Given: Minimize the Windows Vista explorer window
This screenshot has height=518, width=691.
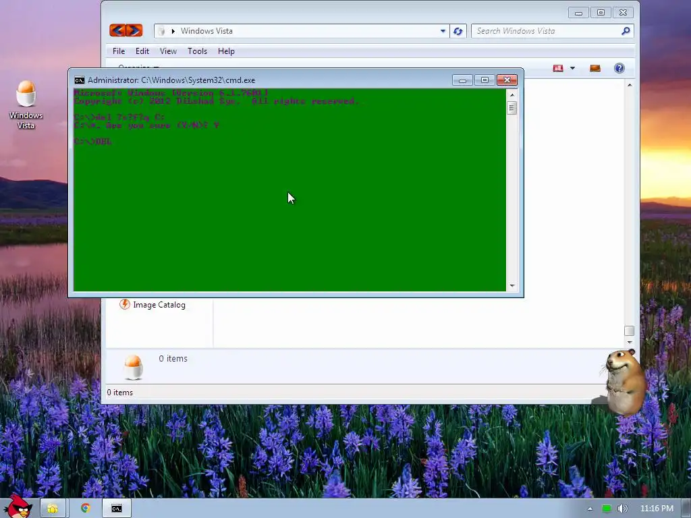Looking at the screenshot, I should pyautogui.click(x=578, y=13).
